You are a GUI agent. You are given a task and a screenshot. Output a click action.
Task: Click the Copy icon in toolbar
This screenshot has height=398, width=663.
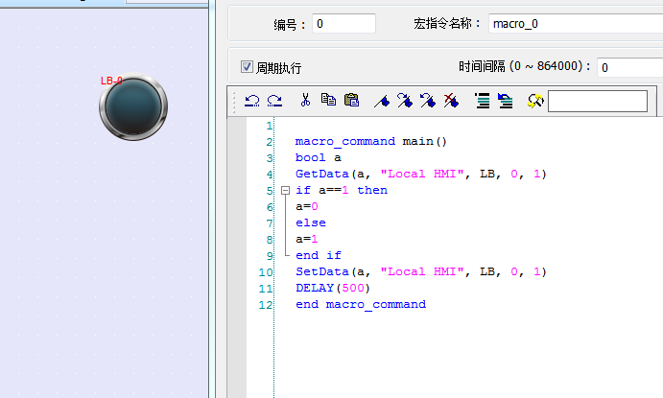pos(328,100)
